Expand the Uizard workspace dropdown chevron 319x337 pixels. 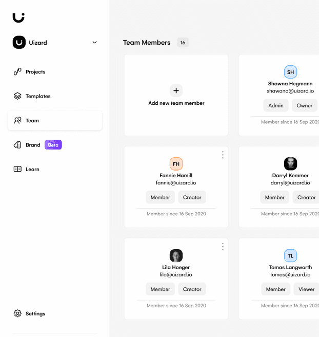pos(94,42)
